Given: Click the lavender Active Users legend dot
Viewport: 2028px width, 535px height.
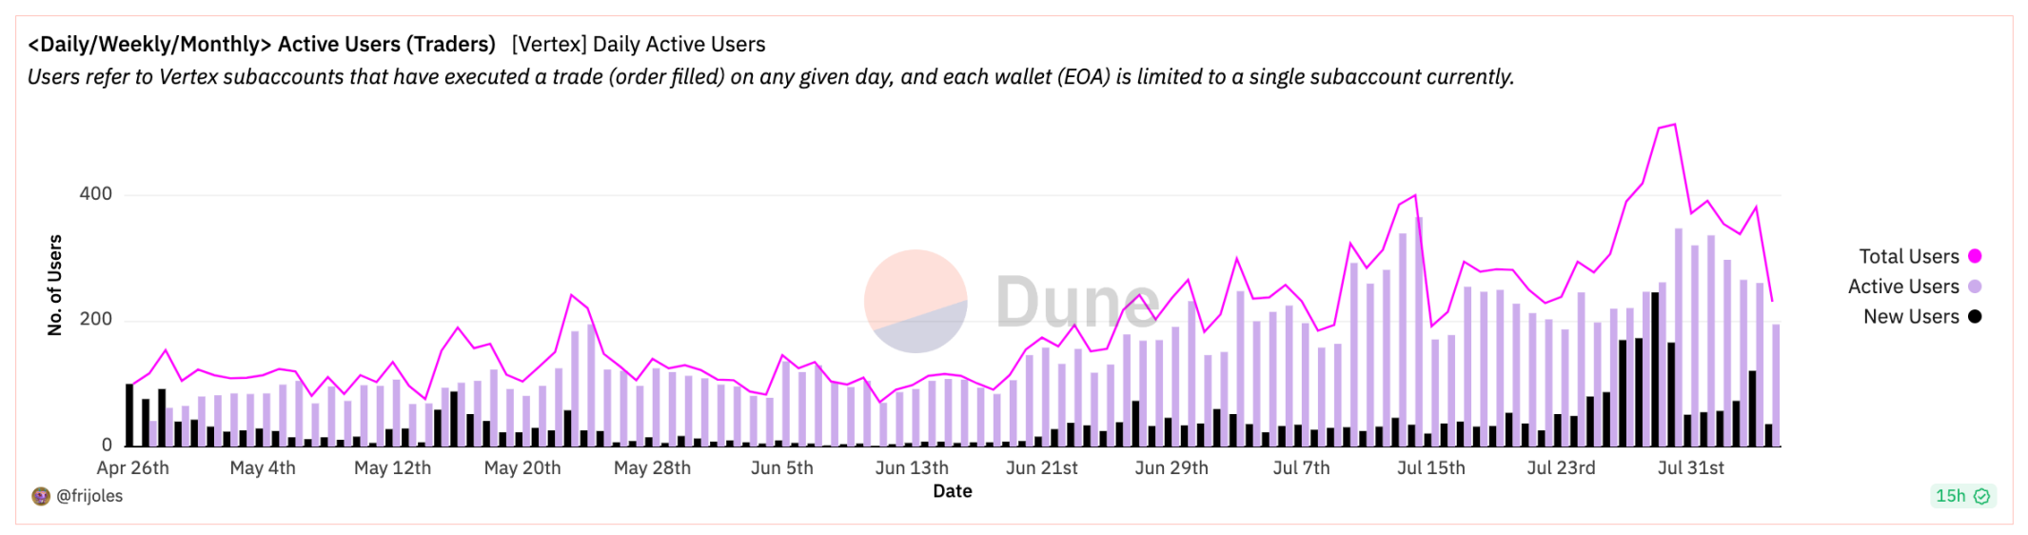Looking at the screenshot, I should pos(1975,287).
